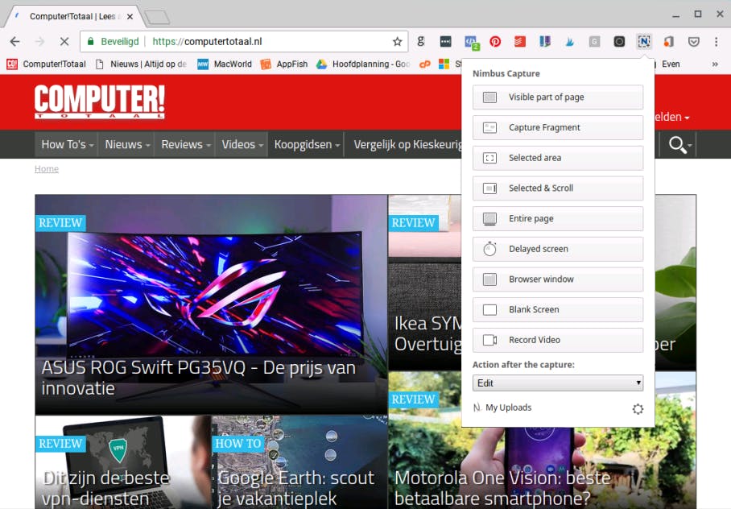This screenshot has width=731, height=509.
Task: Open the Pinterest extension icon
Action: click(x=495, y=42)
